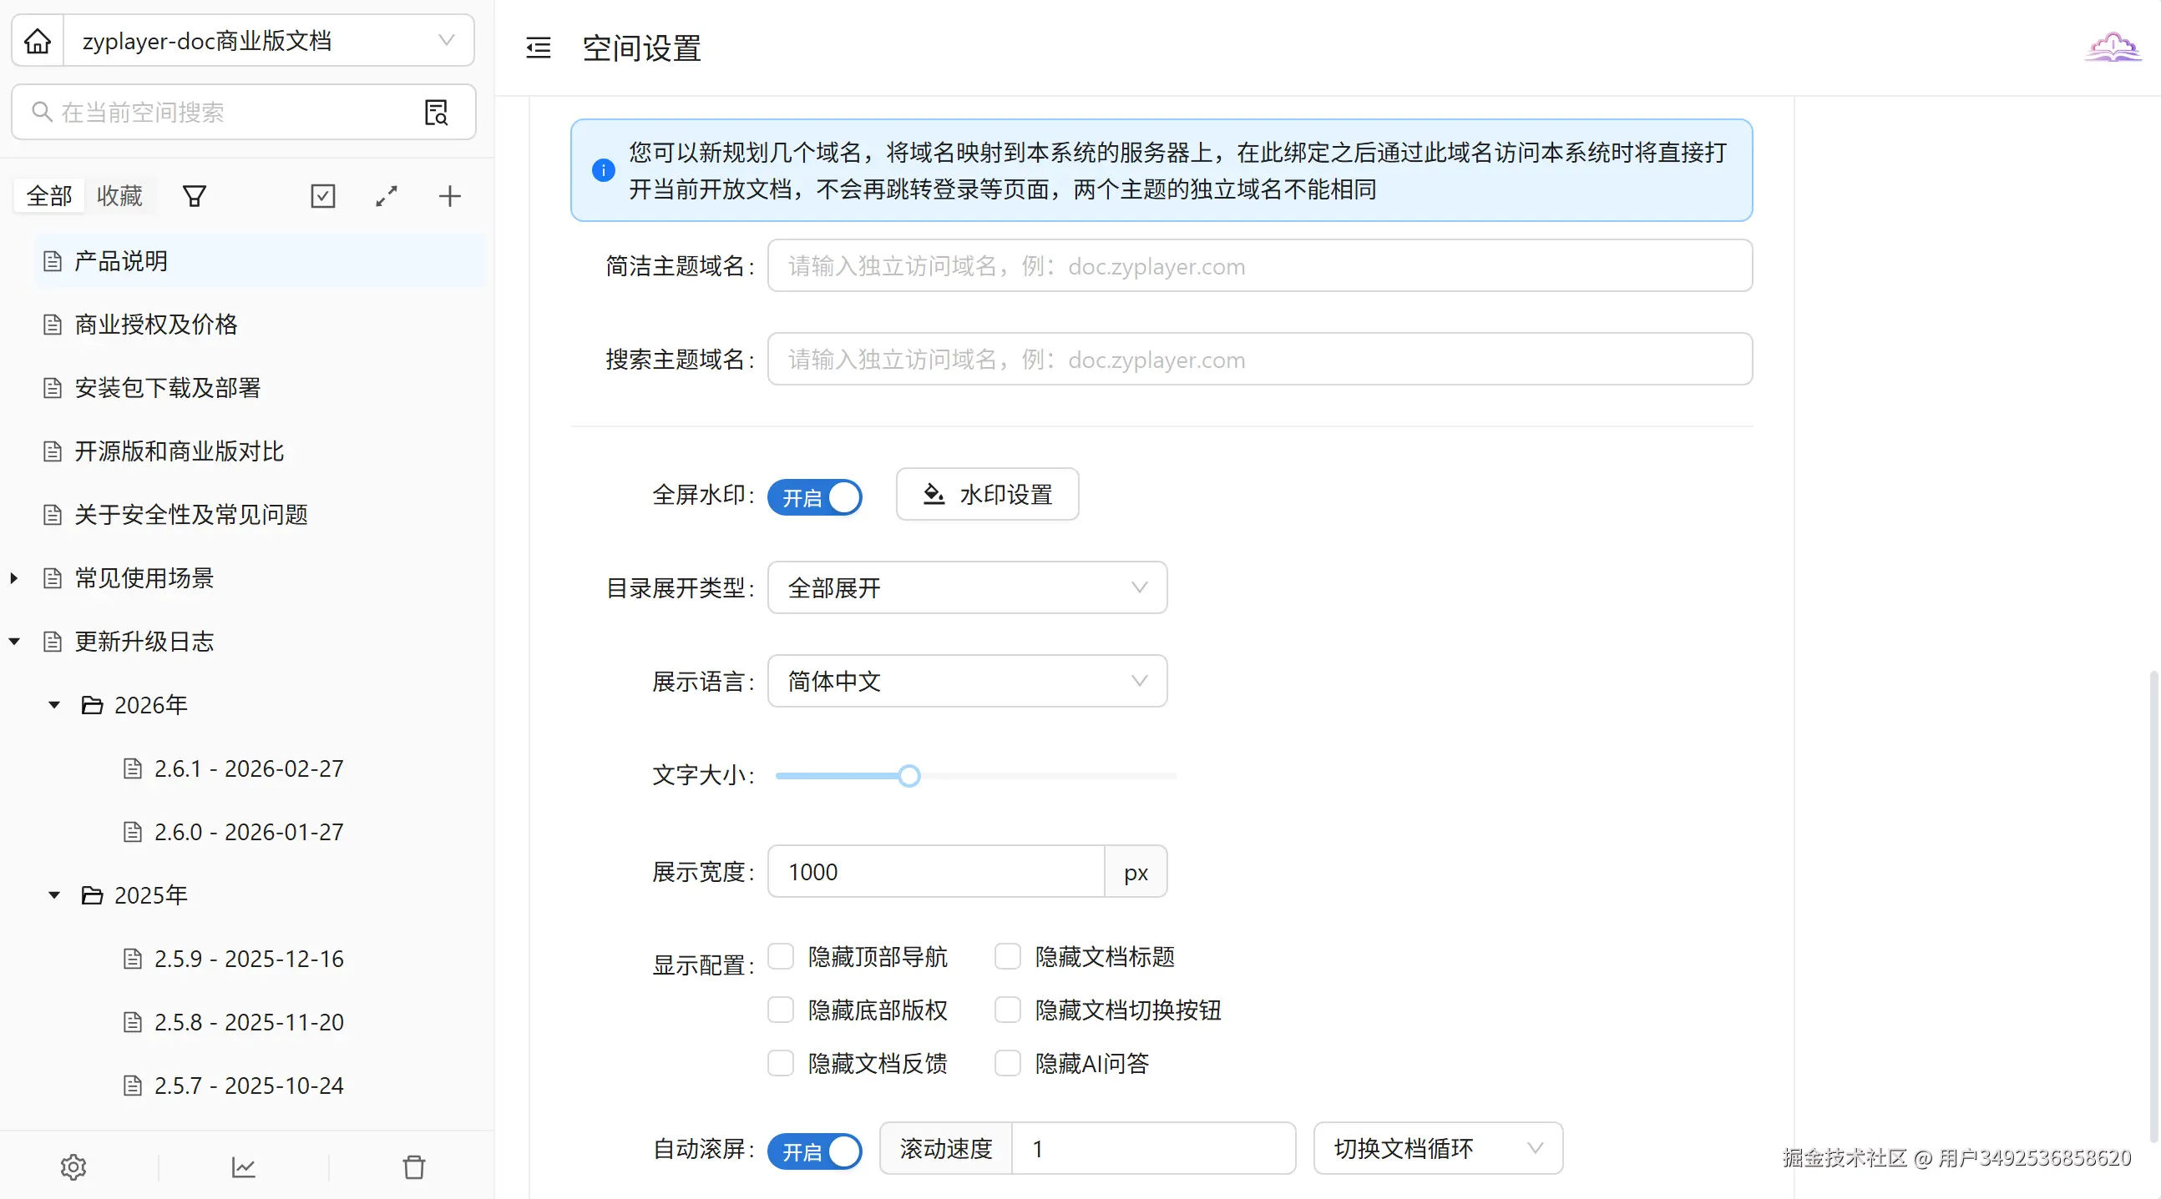Click the 水印设置 button
Viewport: 2161px width, 1199px height.
[x=986, y=495]
